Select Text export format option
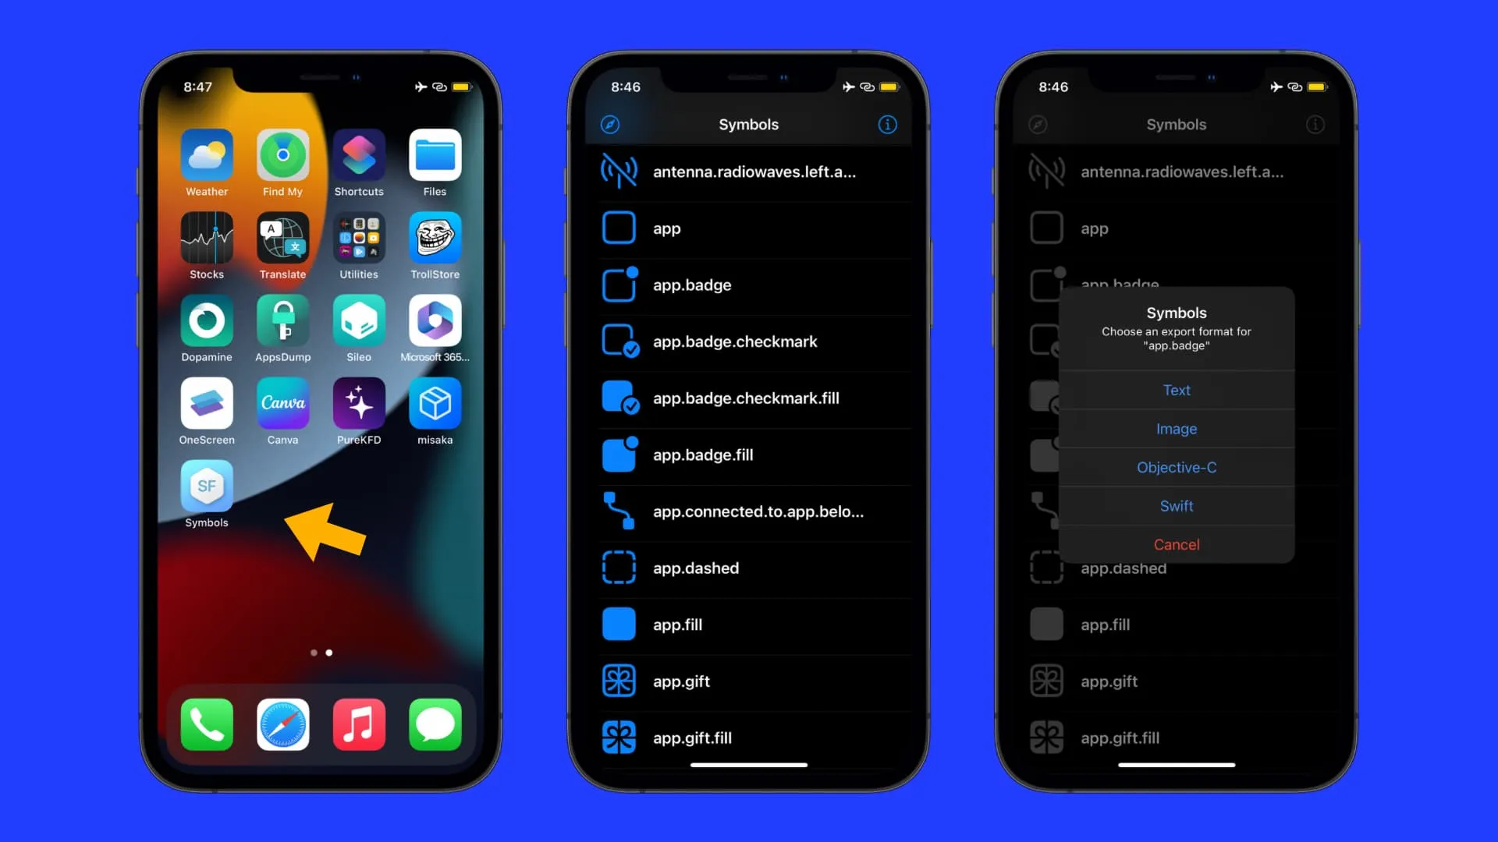 coord(1176,388)
